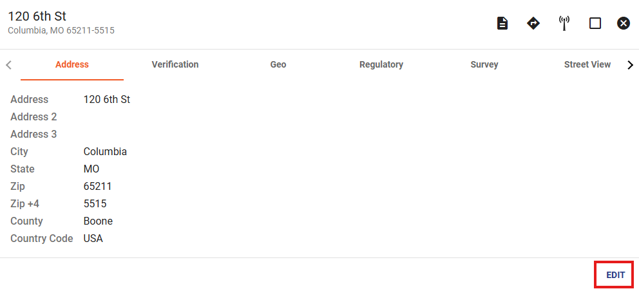639x289 pixels.
Task: Click the USA country code value
Action: 93,239
